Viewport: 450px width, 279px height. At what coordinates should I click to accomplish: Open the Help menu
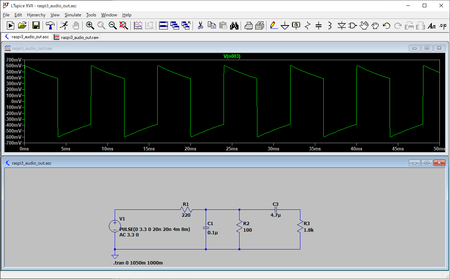point(127,15)
